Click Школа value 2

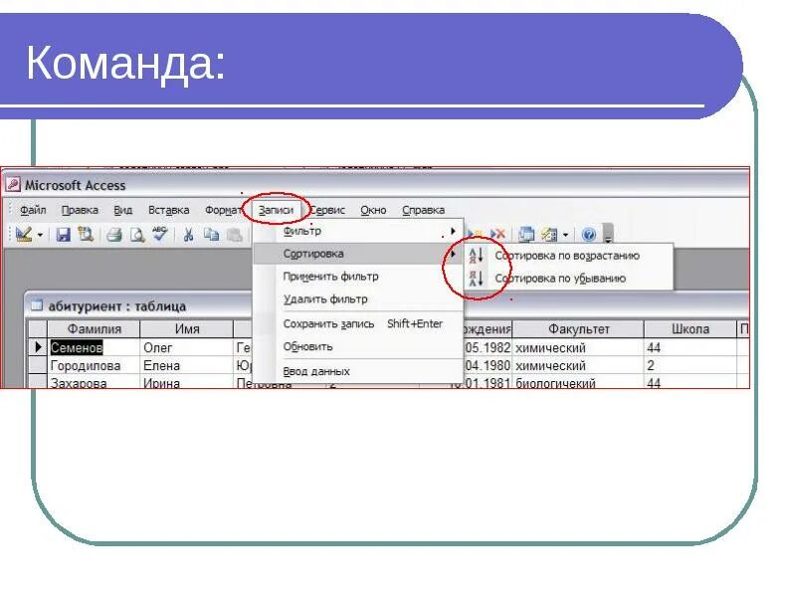click(x=691, y=365)
